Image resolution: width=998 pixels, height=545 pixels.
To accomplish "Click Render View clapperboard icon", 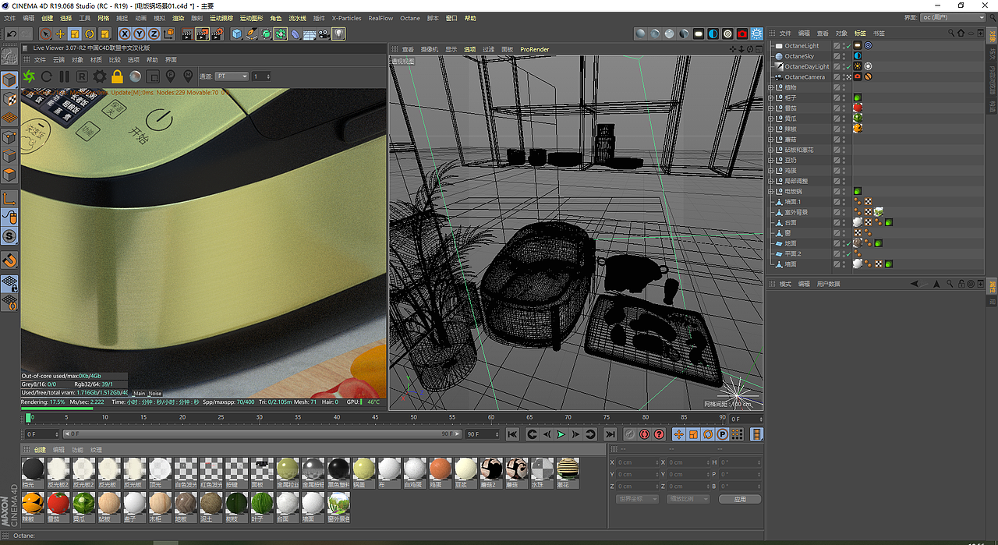I will [187, 34].
